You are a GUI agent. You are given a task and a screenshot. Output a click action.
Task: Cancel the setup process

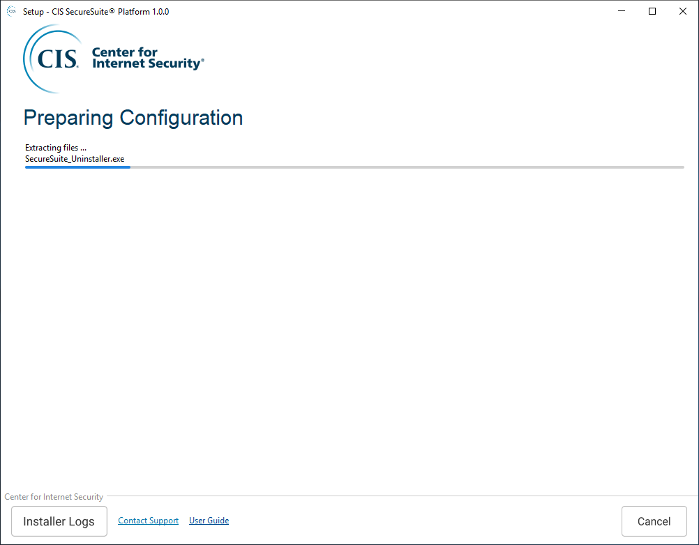coord(654,521)
